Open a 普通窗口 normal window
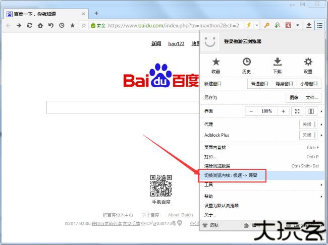 point(259,84)
